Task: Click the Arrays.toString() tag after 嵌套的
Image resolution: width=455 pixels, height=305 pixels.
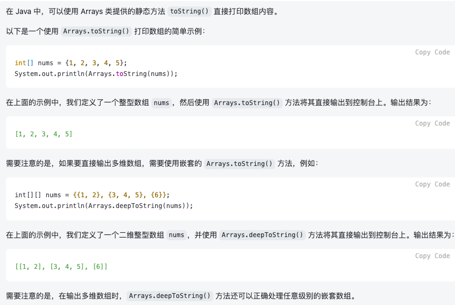Action: pos(240,164)
